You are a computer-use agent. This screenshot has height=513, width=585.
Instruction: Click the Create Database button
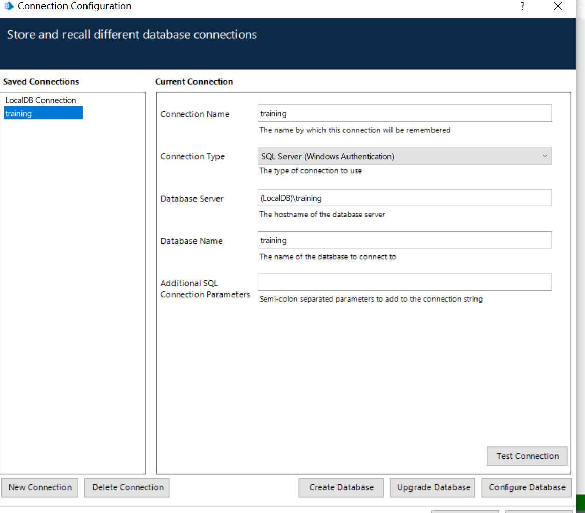341,487
